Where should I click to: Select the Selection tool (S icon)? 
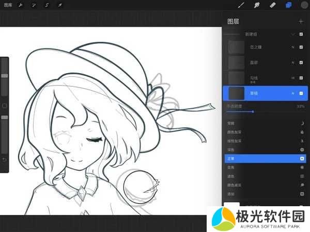[47, 5]
